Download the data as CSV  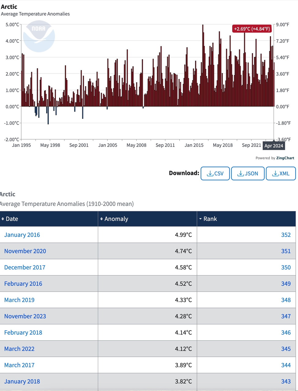click(x=215, y=173)
